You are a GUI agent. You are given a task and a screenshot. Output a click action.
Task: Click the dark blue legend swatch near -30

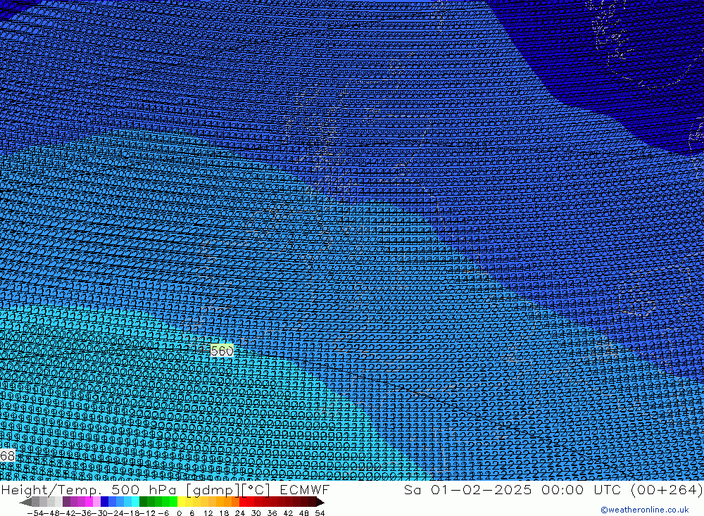point(104,502)
